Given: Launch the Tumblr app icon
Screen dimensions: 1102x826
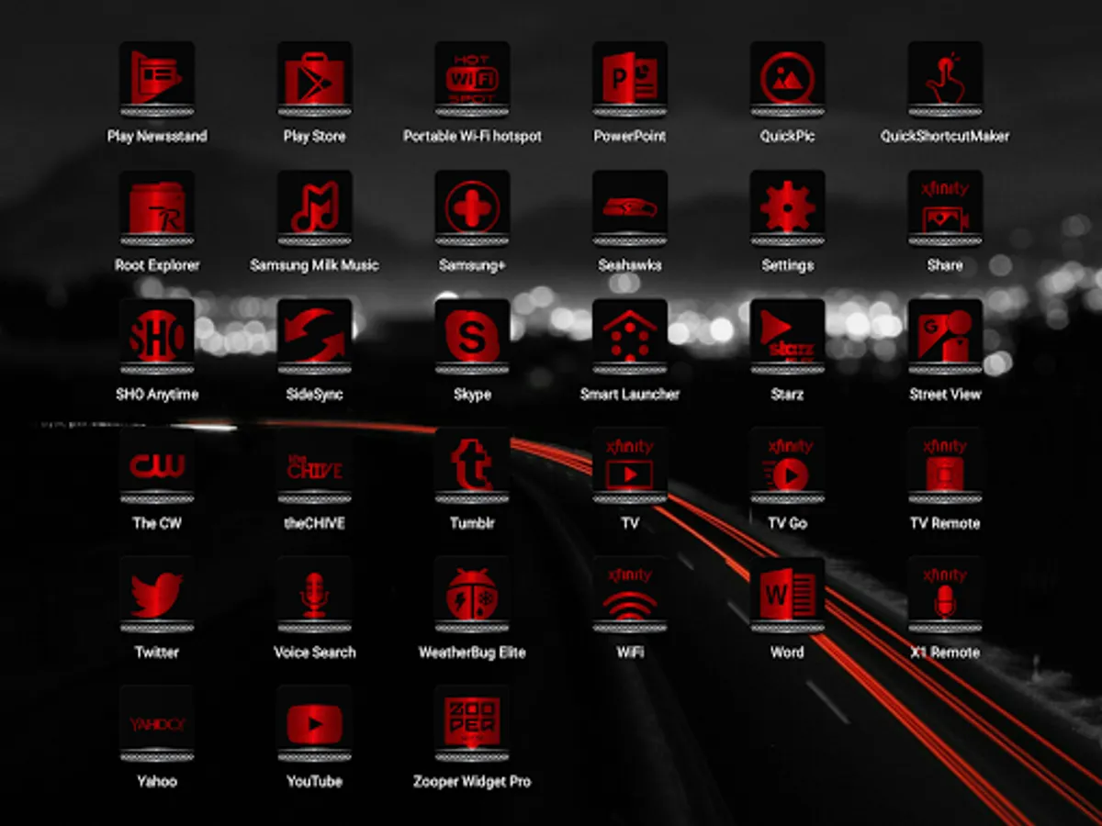Looking at the screenshot, I should (x=472, y=466).
